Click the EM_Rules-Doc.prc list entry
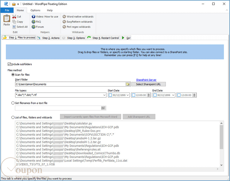 click(x=58, y=131)
